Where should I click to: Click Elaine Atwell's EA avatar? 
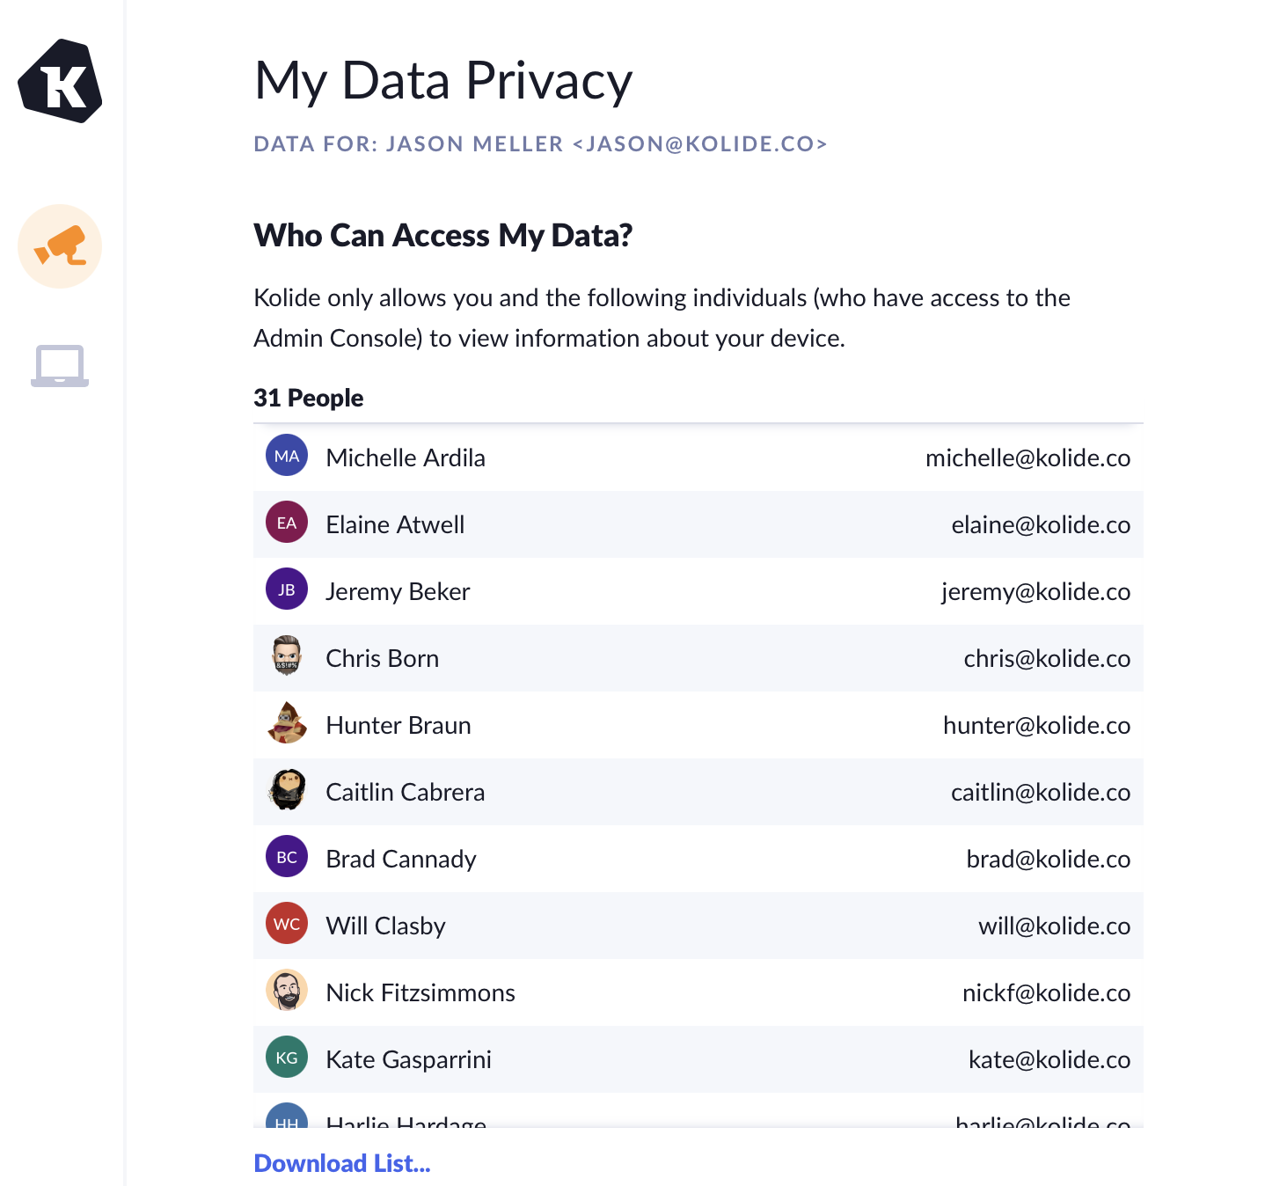coord(287,523)
